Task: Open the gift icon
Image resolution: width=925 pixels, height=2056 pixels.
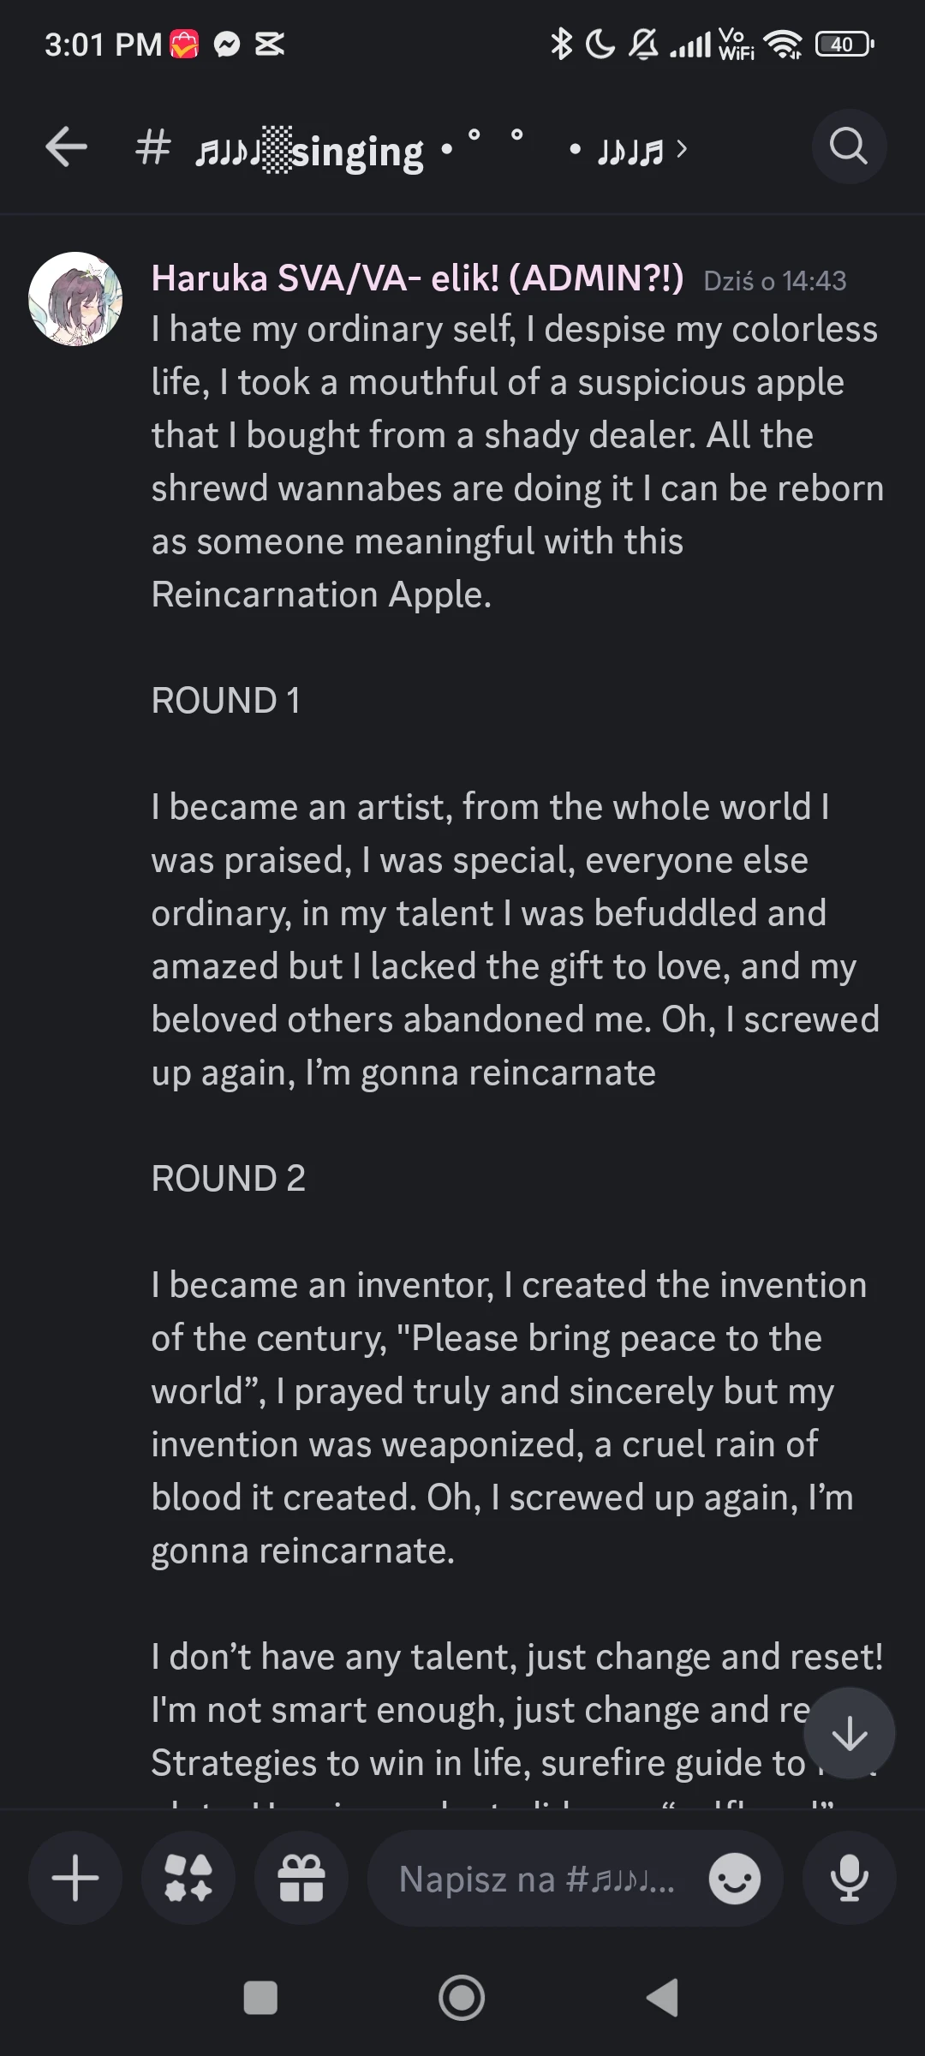Action: coord(301,1879)
